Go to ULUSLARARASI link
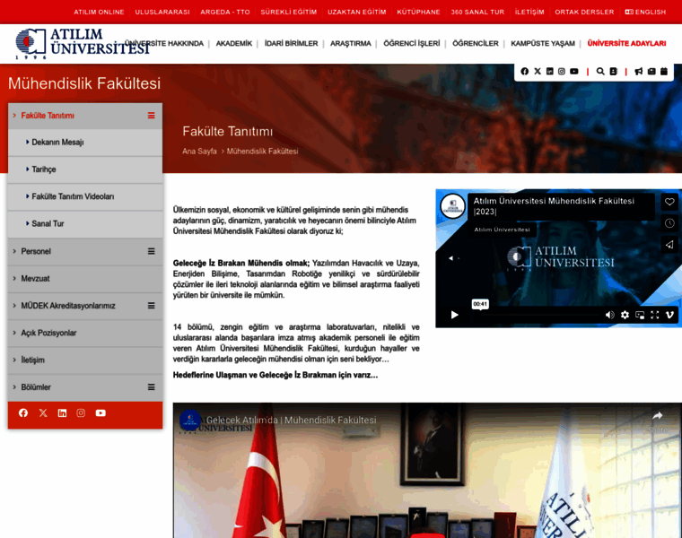This screenshot has width=682, height=538. pos(162,13)
